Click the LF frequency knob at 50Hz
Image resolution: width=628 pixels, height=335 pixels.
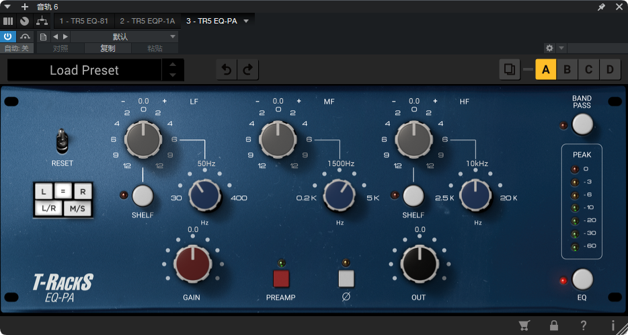204,195
